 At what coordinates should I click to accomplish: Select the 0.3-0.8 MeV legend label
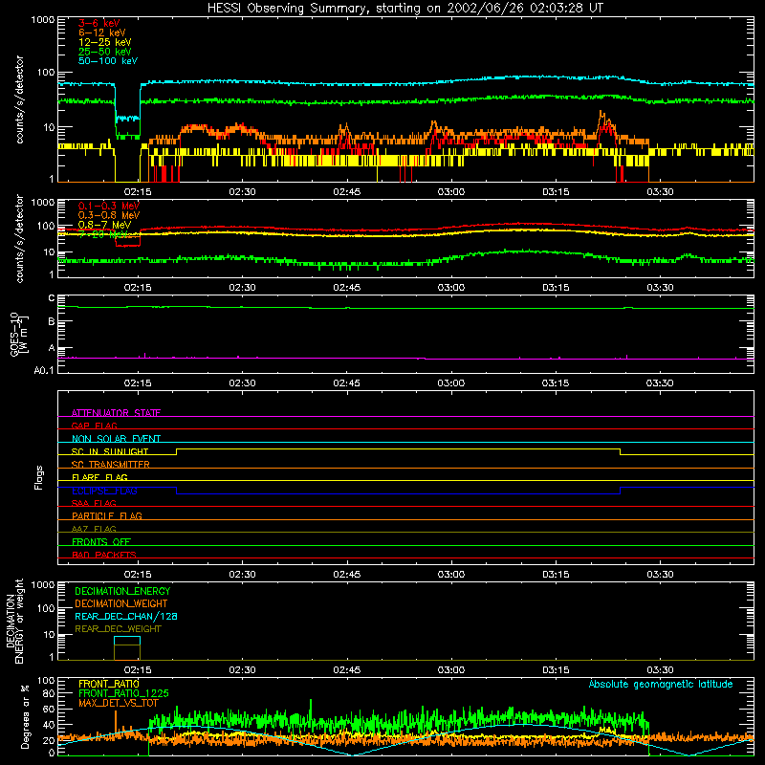[109, 215]
